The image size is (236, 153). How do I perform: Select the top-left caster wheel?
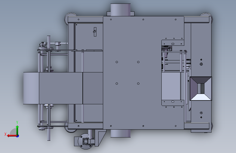(x=70, y=19)
